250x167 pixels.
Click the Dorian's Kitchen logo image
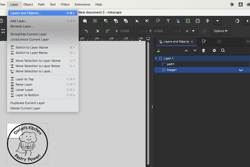pos(27,144)
